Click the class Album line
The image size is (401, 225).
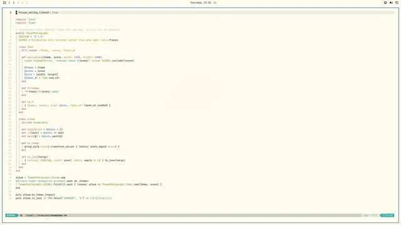[x=26, y=119]
